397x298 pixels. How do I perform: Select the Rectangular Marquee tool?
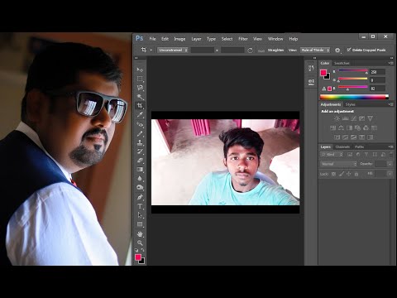pyautogui.click(x=140, y=79)
